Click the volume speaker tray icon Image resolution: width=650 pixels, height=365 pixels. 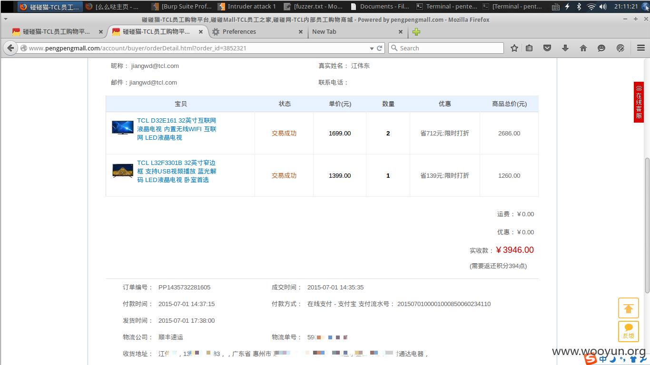coord(603,7)
